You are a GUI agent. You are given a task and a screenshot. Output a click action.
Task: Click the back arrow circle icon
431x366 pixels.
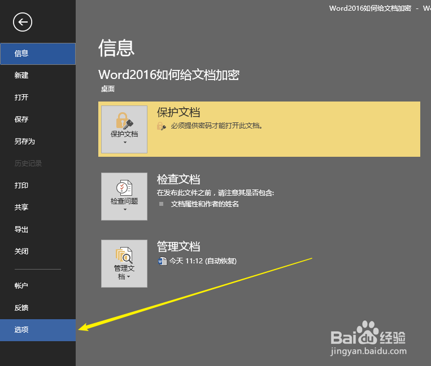[x=23, y=22]
